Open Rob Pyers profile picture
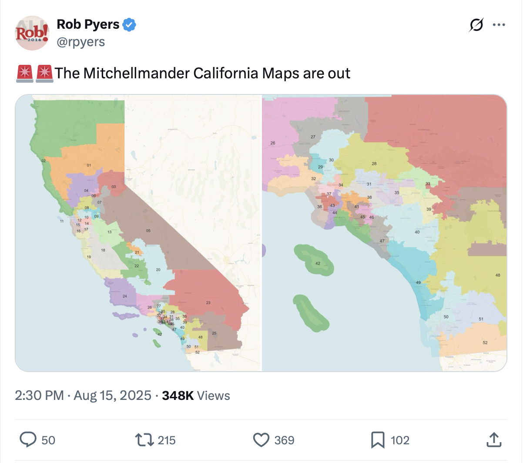 32,33
